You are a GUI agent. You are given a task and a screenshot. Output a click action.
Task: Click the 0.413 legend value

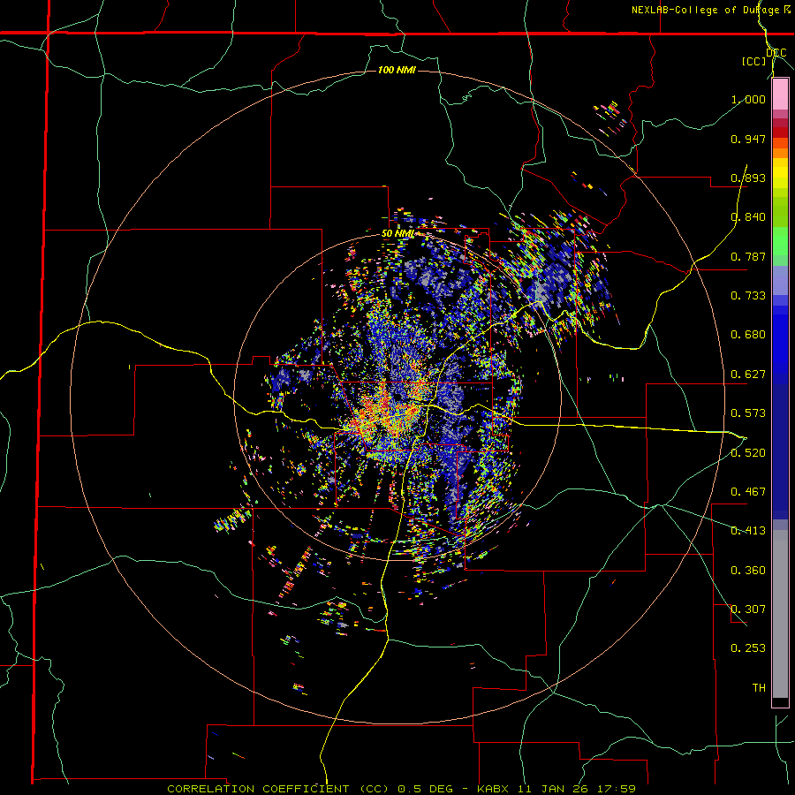[x=748, y=531]
